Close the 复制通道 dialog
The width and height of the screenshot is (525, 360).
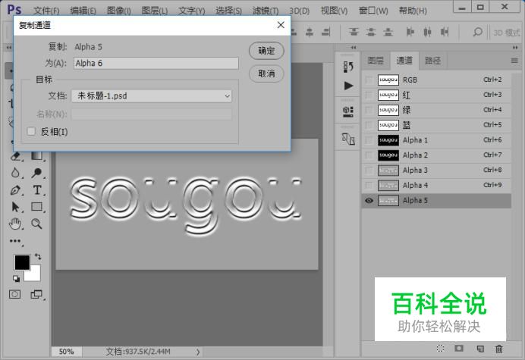click(281, 25)
